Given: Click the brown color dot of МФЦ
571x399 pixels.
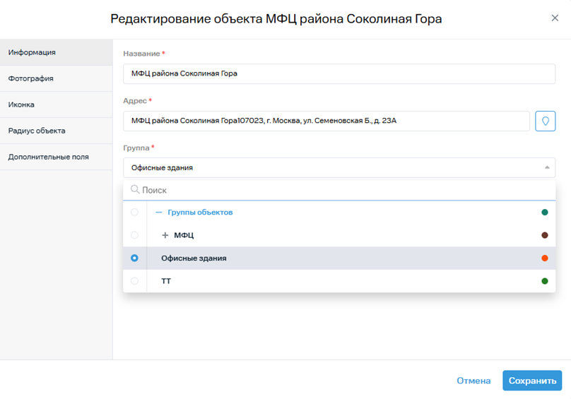Looking at the screenshot, I should [x=544, y=235].
